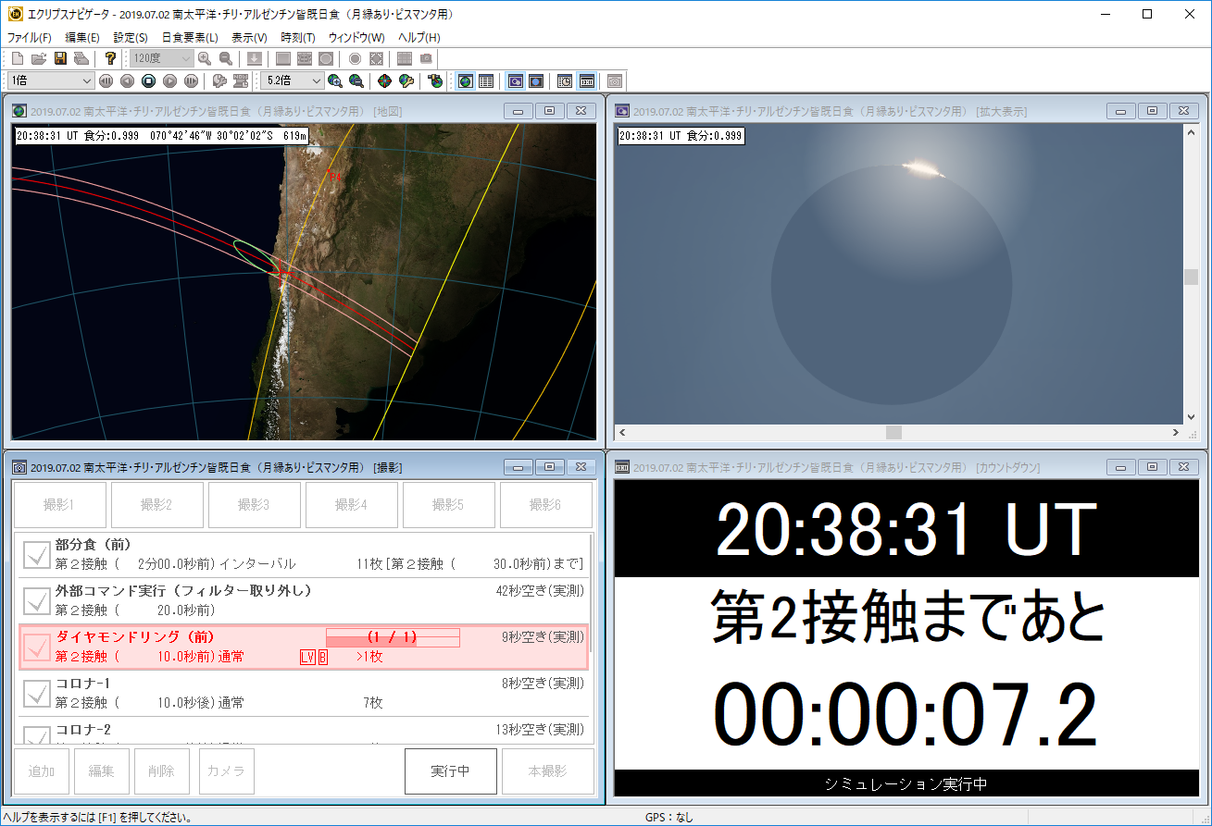Click the map window globe toolbar icon
Image resolution: width=1212 pixels, height=826 pixels.
[466, 81]
